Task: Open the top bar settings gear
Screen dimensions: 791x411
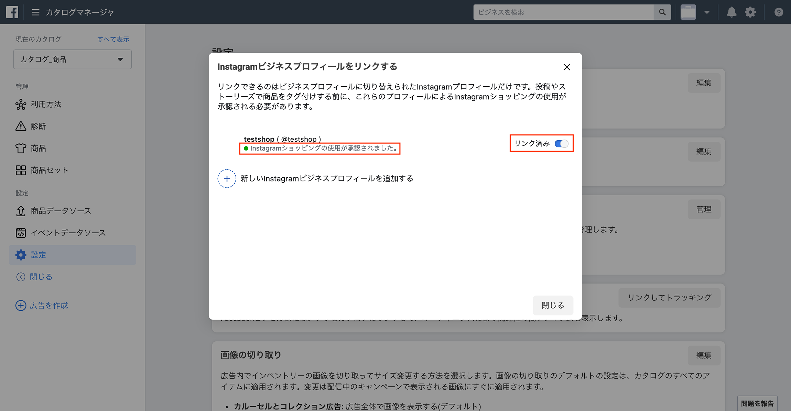Action: pyautogui.click(x=750, y=12)
